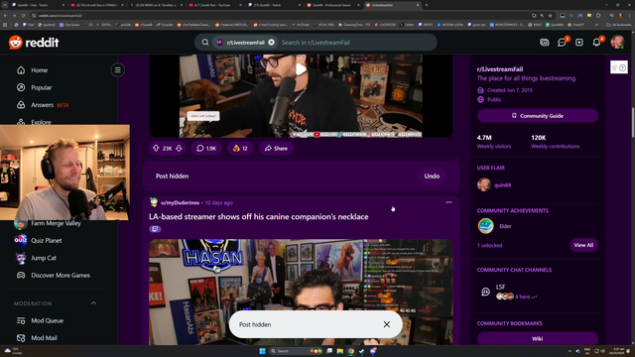Image resolution: width=635 pixels, height=357 pixels.
Task: Go to Home in sidebar
Action: point(40,70)
